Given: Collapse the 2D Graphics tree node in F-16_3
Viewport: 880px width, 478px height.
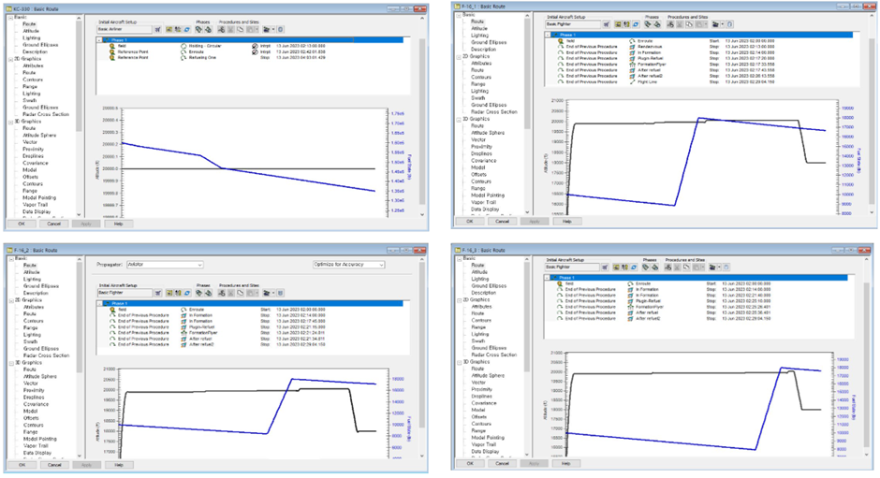Looking at the screenshot, I should coord(459,300).
